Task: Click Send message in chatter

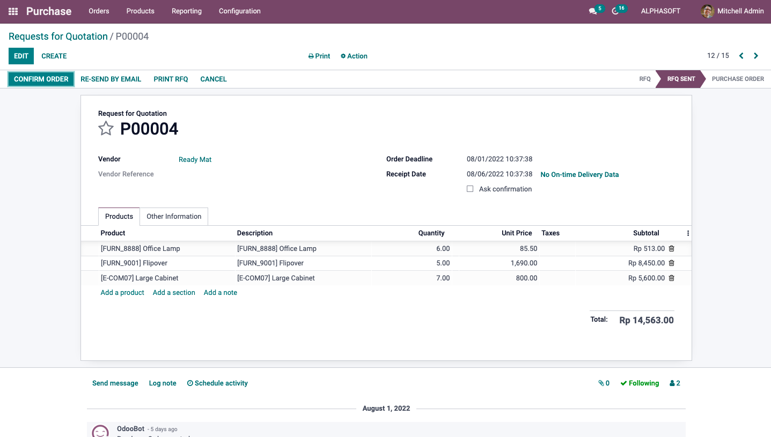Action: coord(115,383)
